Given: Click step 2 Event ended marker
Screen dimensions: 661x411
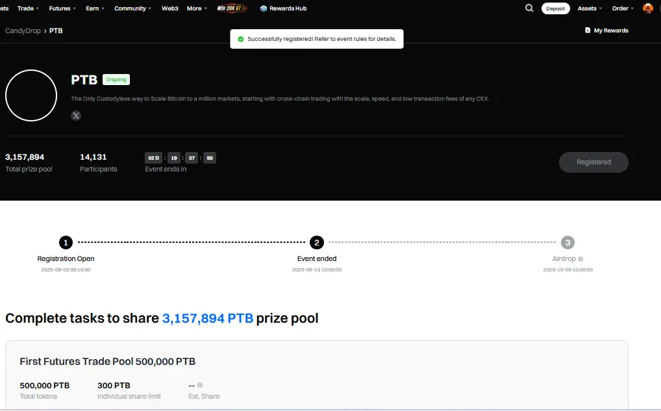Looking at the screenshot, I should pos(317,242).
